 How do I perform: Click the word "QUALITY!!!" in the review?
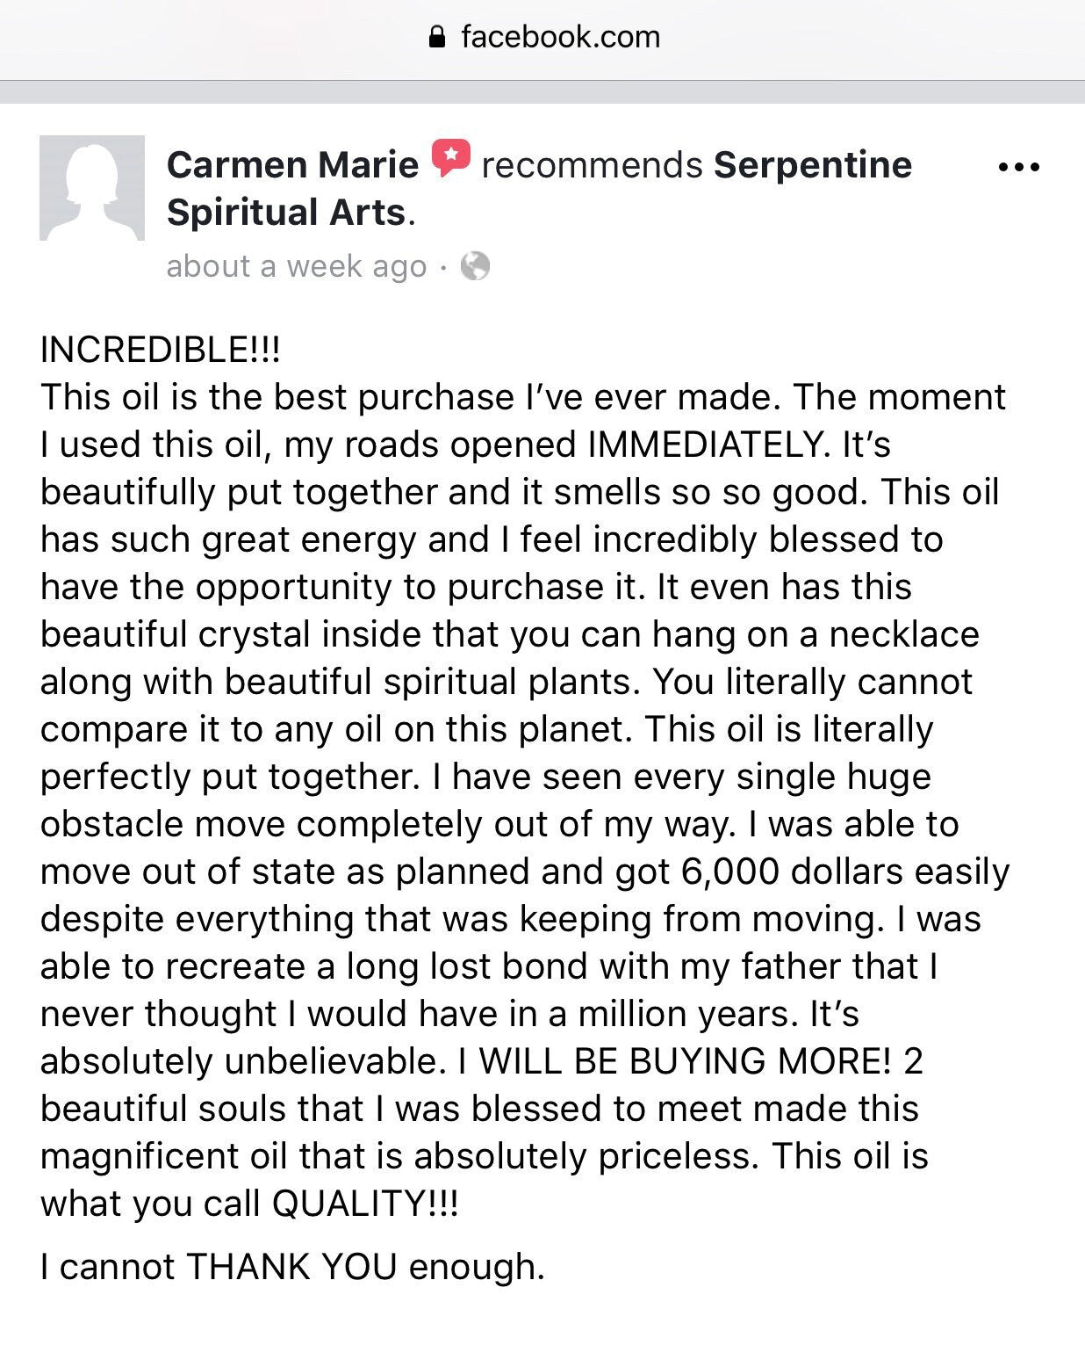pyautogui.click(x=365, y=1204)
